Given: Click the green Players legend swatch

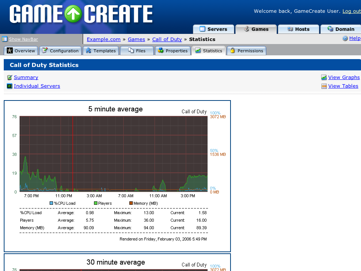Looking at the screenshot, I should tap(96, 203).
